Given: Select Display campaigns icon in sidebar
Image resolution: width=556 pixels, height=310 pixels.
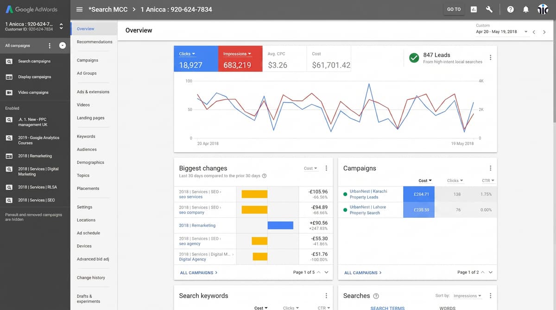Looking at the screenshot, I should pos(9,77).
